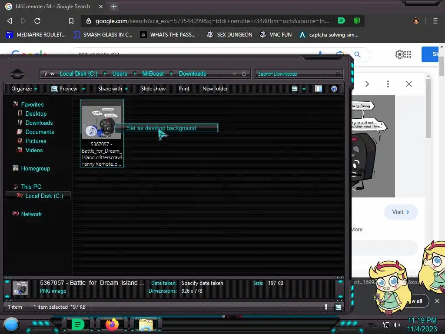Open SMASH GLASS IN C bookmark

103,35
